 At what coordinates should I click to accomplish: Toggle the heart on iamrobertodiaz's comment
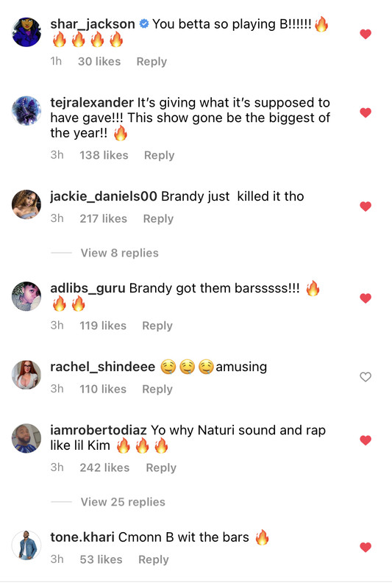(366, 440)
